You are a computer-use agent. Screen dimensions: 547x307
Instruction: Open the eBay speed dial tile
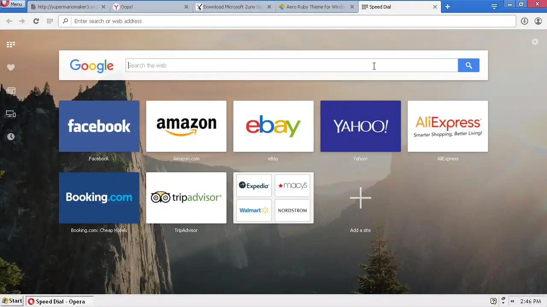point(273,126)
